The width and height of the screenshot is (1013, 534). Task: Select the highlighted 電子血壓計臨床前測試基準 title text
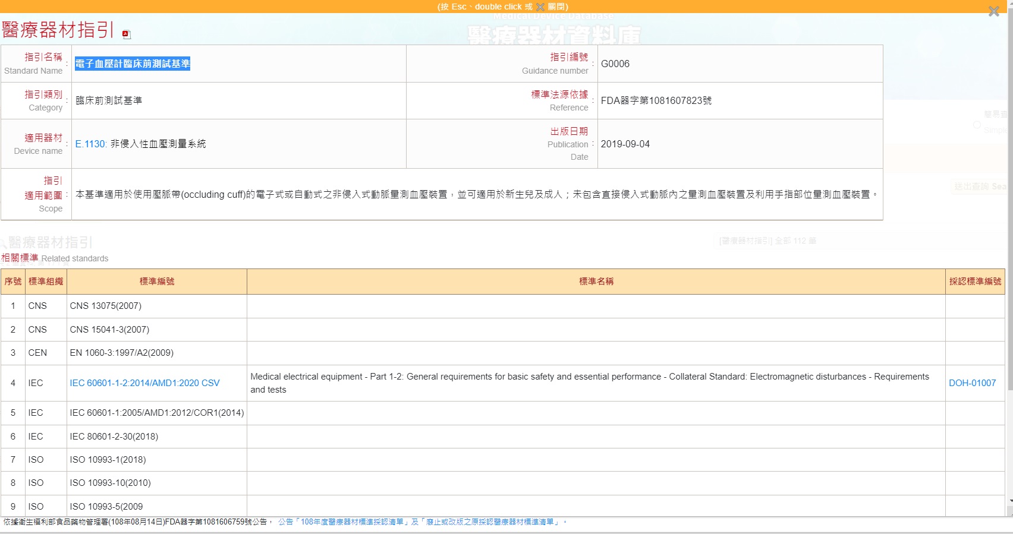[x=133, y=64]
